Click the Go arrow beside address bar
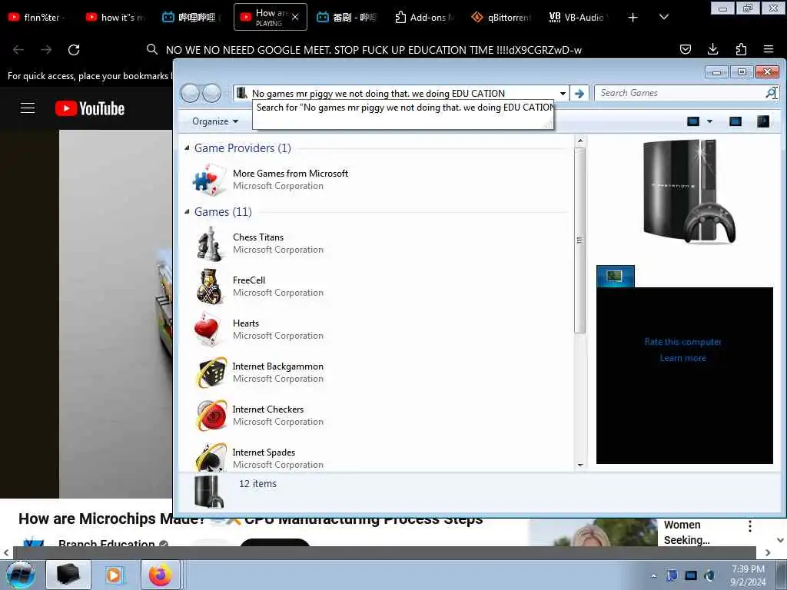Viewport: 787px width, 590px height. pyautogui.click(x=579, y=93)
